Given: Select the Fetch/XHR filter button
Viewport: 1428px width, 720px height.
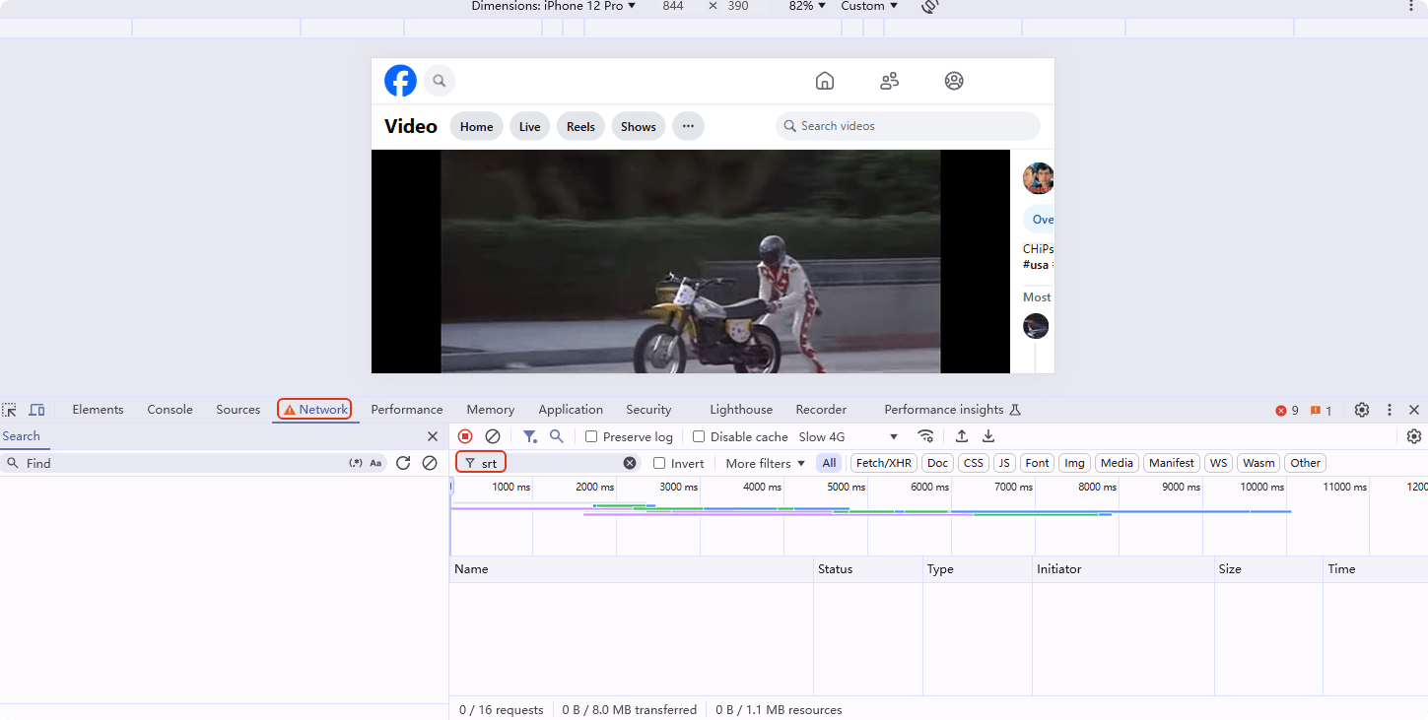Looking at the screenshot, I should (883, 463).
